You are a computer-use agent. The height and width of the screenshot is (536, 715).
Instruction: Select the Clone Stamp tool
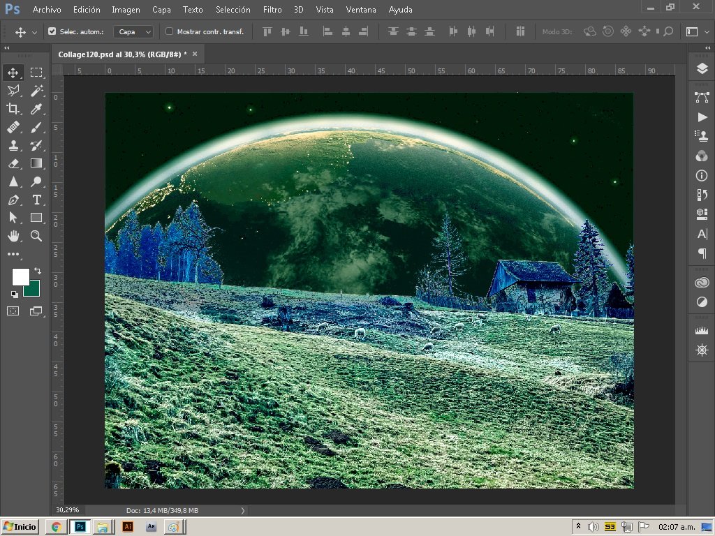tap(13, 145)
